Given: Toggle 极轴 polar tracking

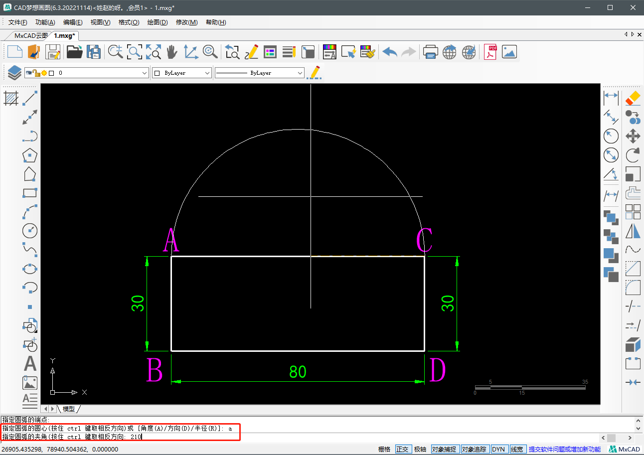Looking at the screenshot, I should (420, 449).
